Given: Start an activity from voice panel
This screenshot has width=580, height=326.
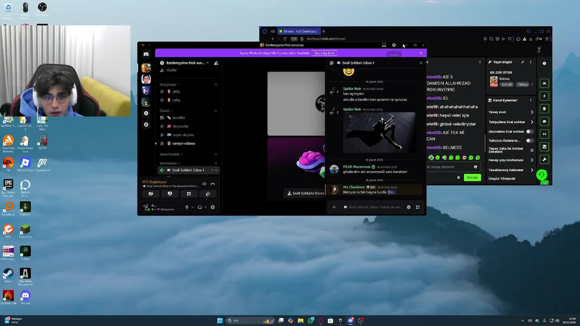Looking at the screenshot, I should 189,194.
